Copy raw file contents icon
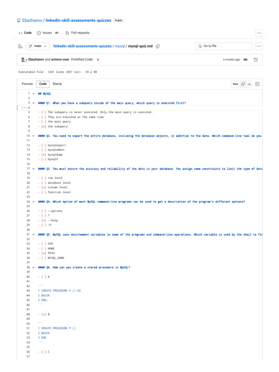This screenshot has width=279, height=372. pos(243,84)
